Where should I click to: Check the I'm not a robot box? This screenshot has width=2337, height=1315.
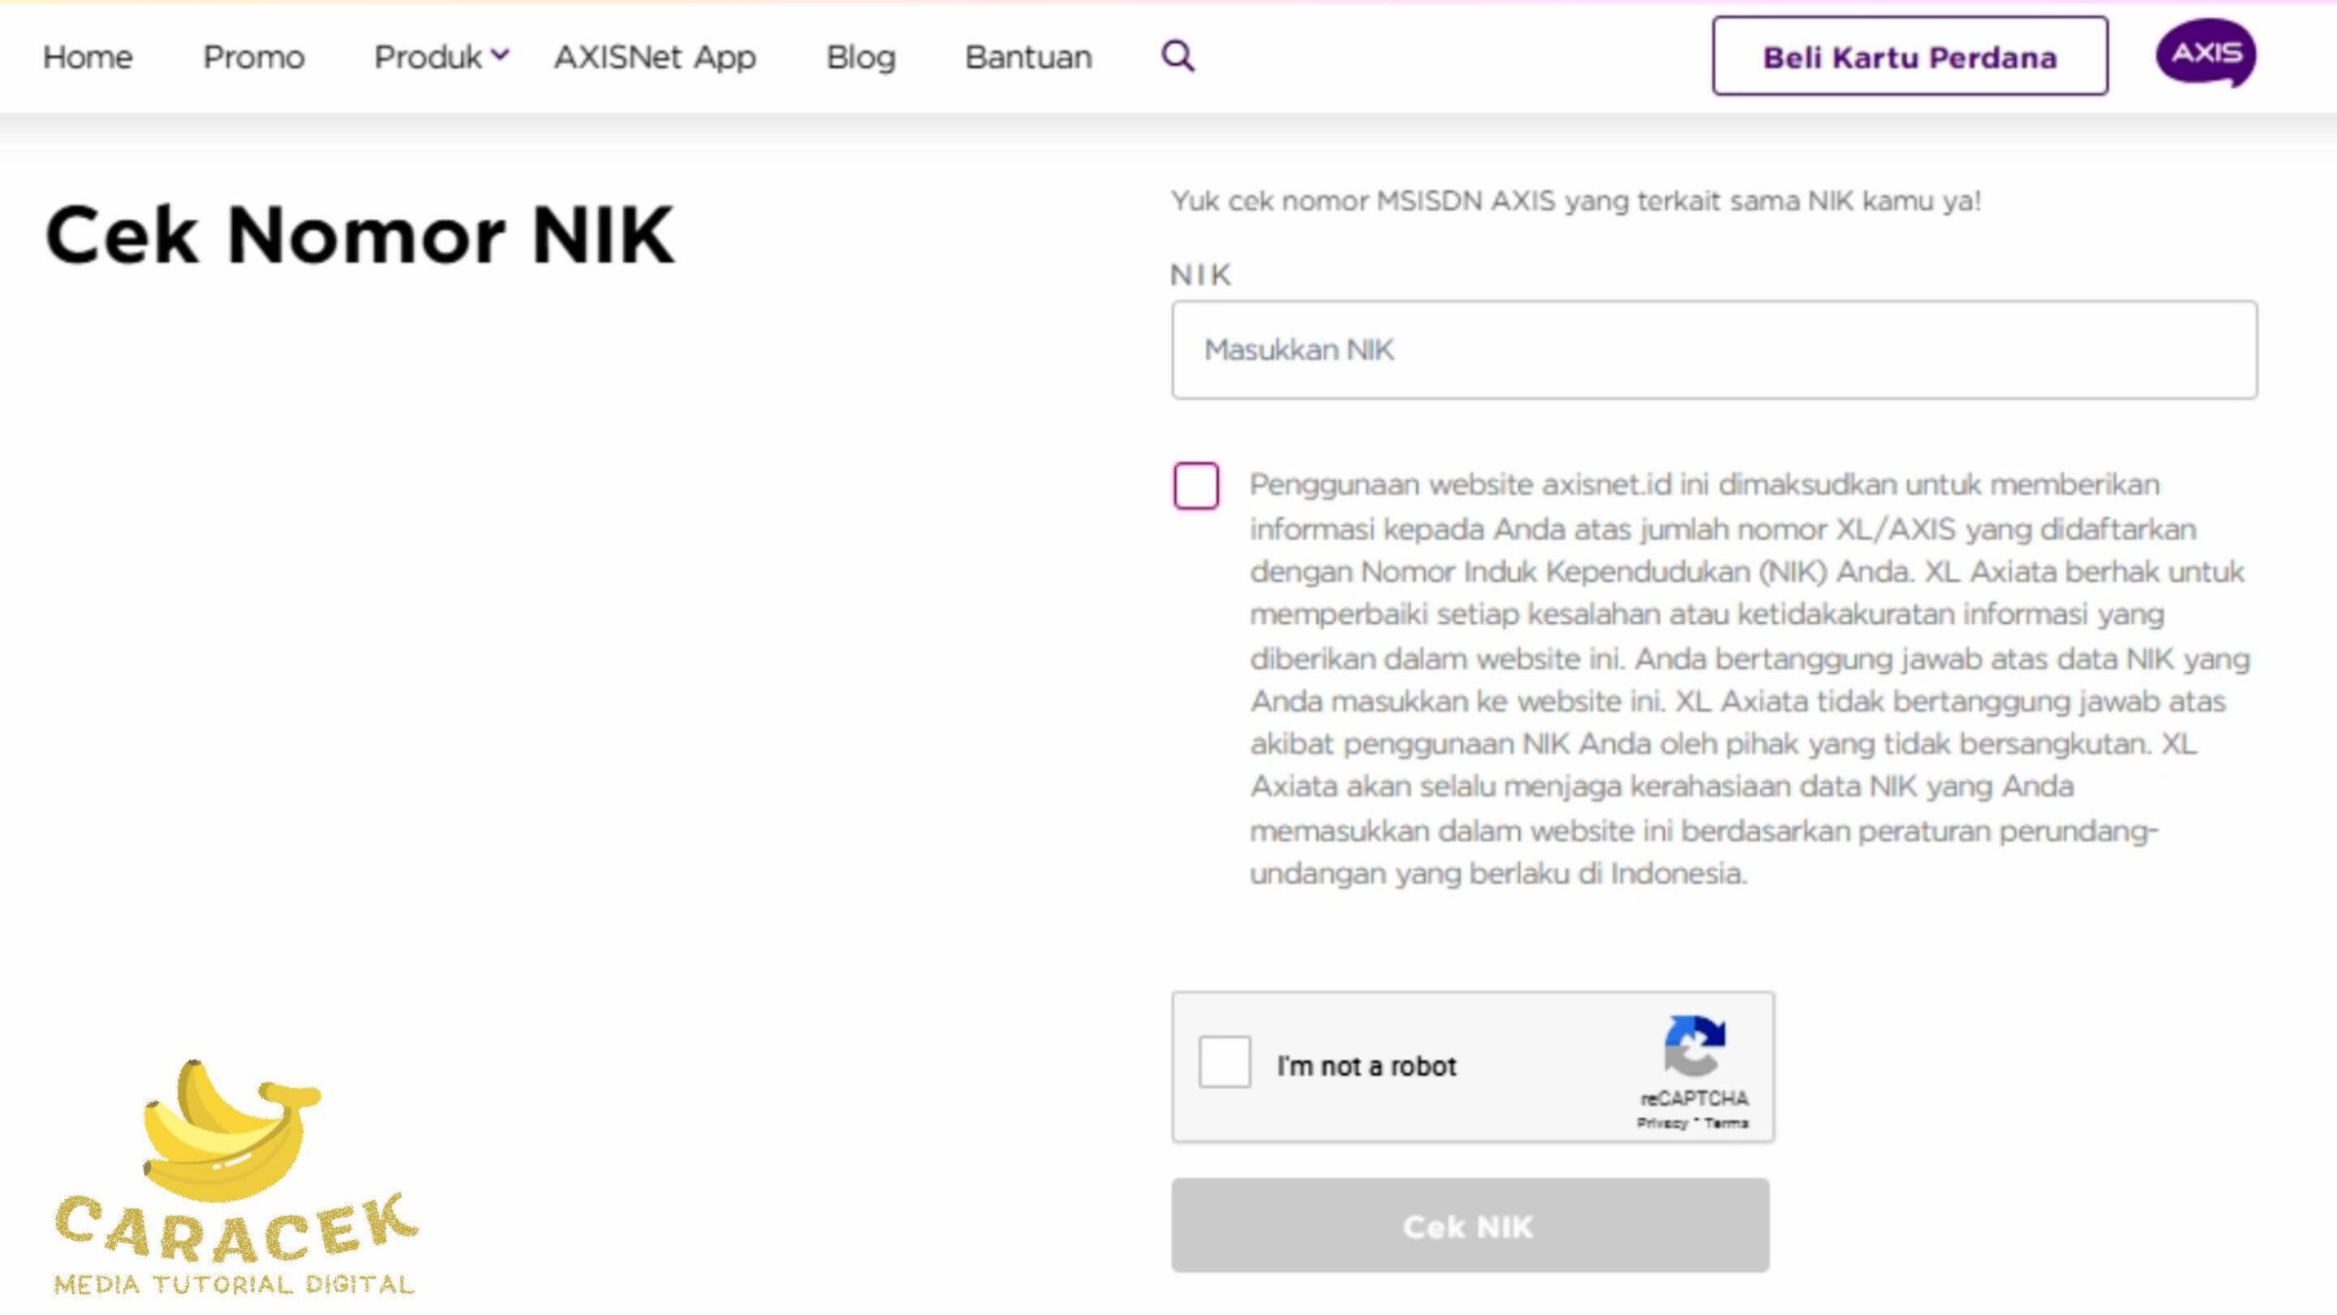tap(1224, 1062)
